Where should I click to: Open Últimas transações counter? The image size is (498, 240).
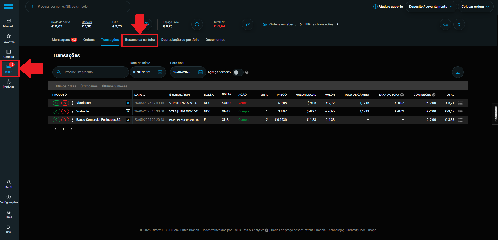[322, 24]
